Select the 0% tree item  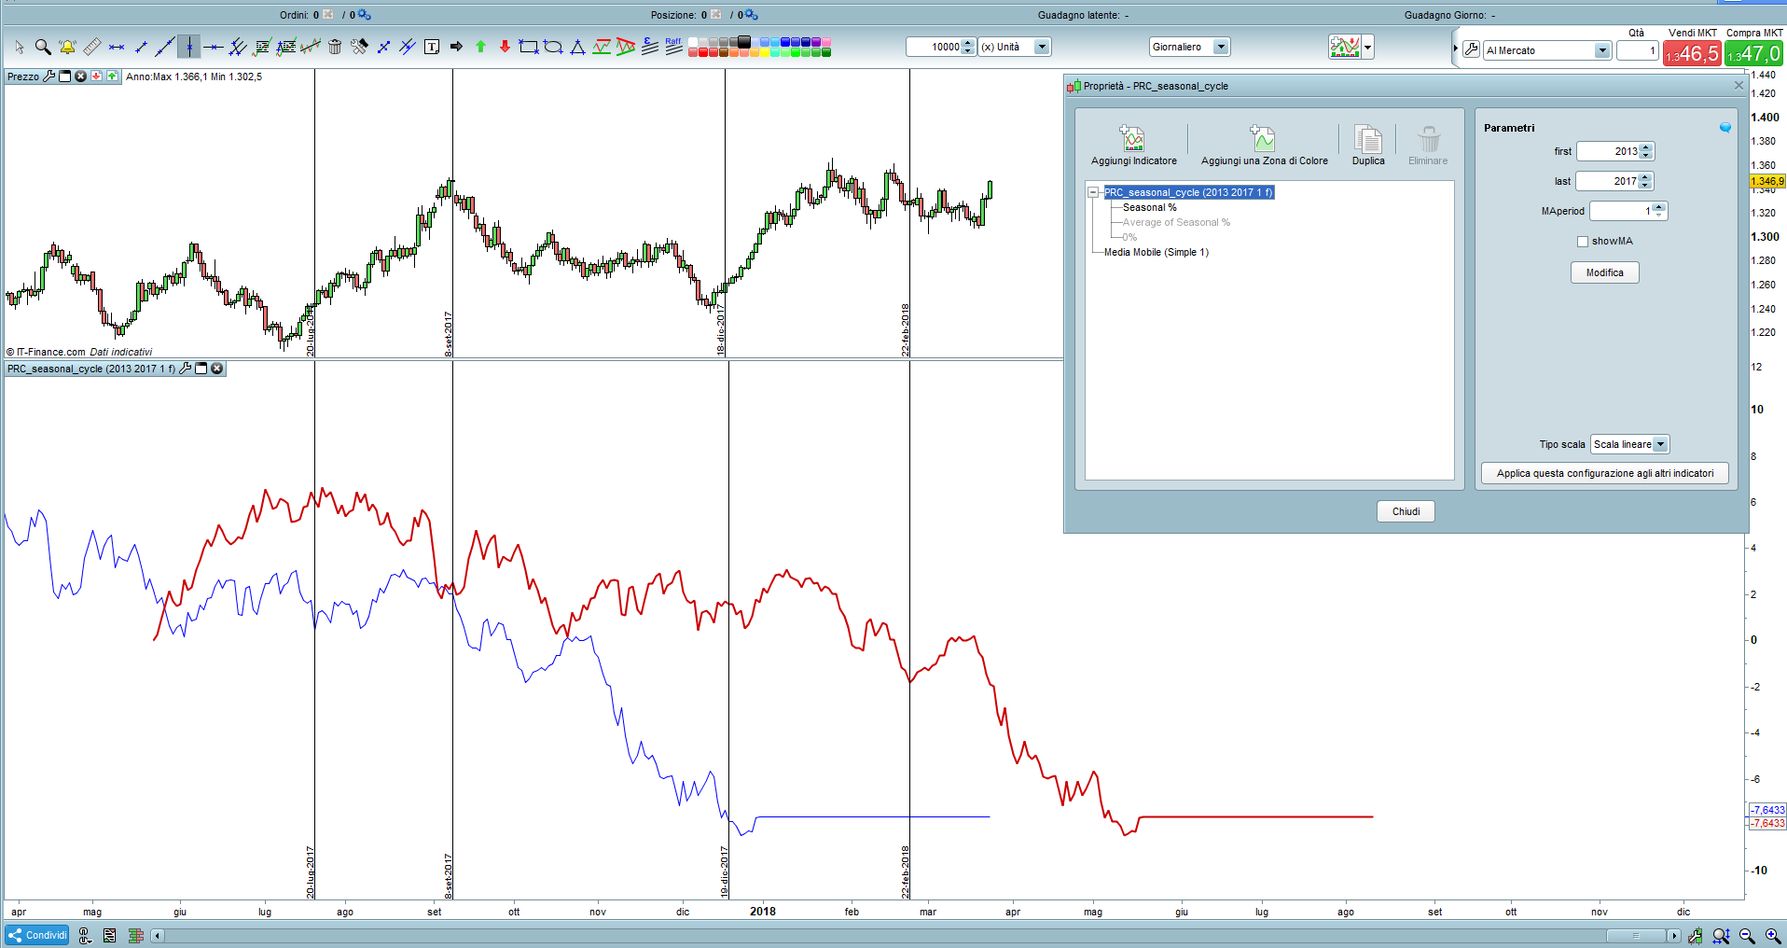[x=1129, y=237]
